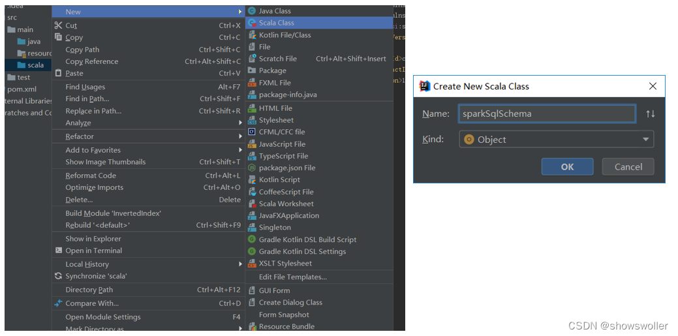Click the package.json File icon
The height and width of the screenshot is (336, 678).
pos(252,168)
